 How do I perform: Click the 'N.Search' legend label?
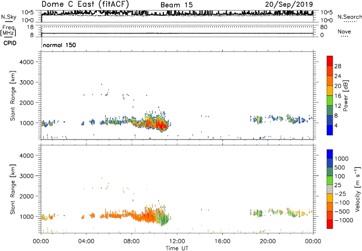click(349, 17)
